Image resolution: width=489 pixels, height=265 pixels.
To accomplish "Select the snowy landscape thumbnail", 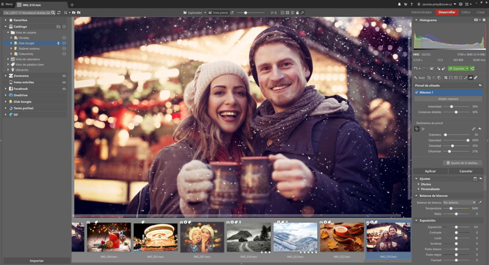I will click(296, 237).
